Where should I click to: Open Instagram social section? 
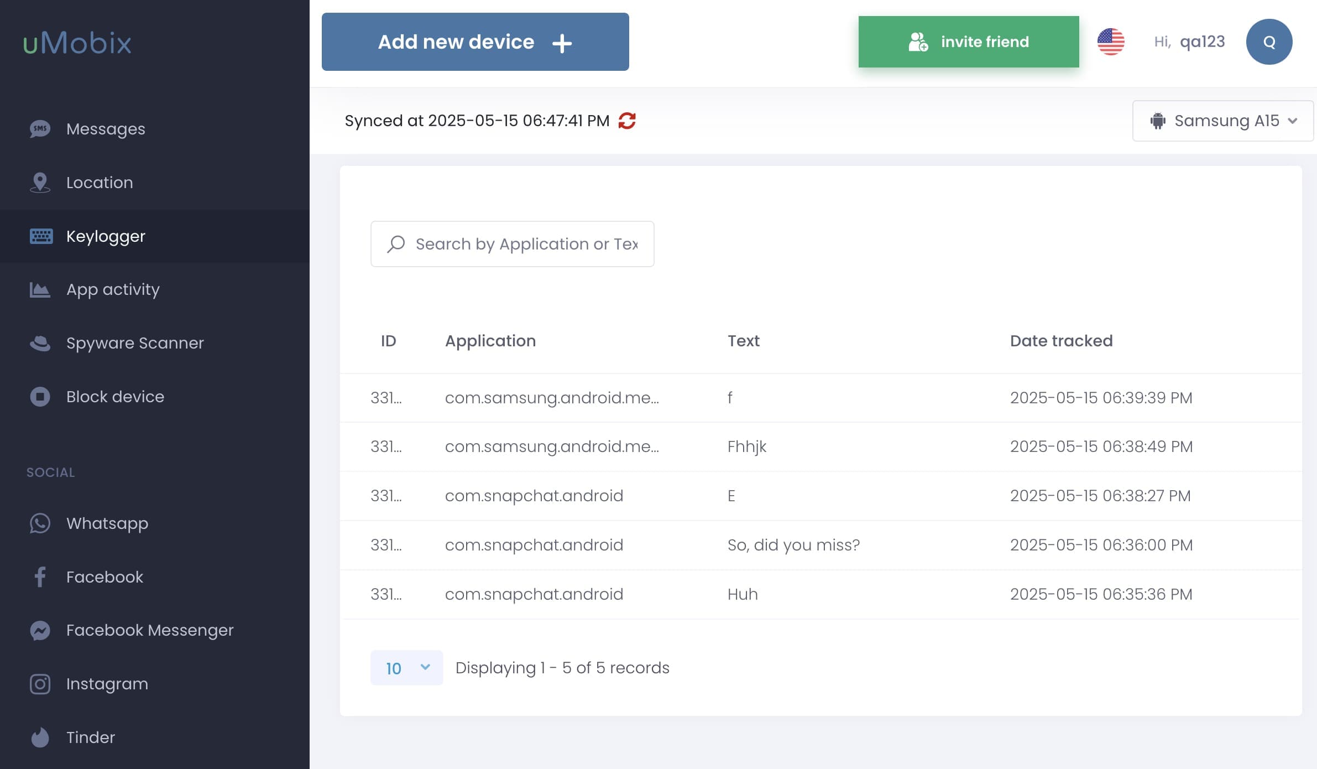(107, 684)
